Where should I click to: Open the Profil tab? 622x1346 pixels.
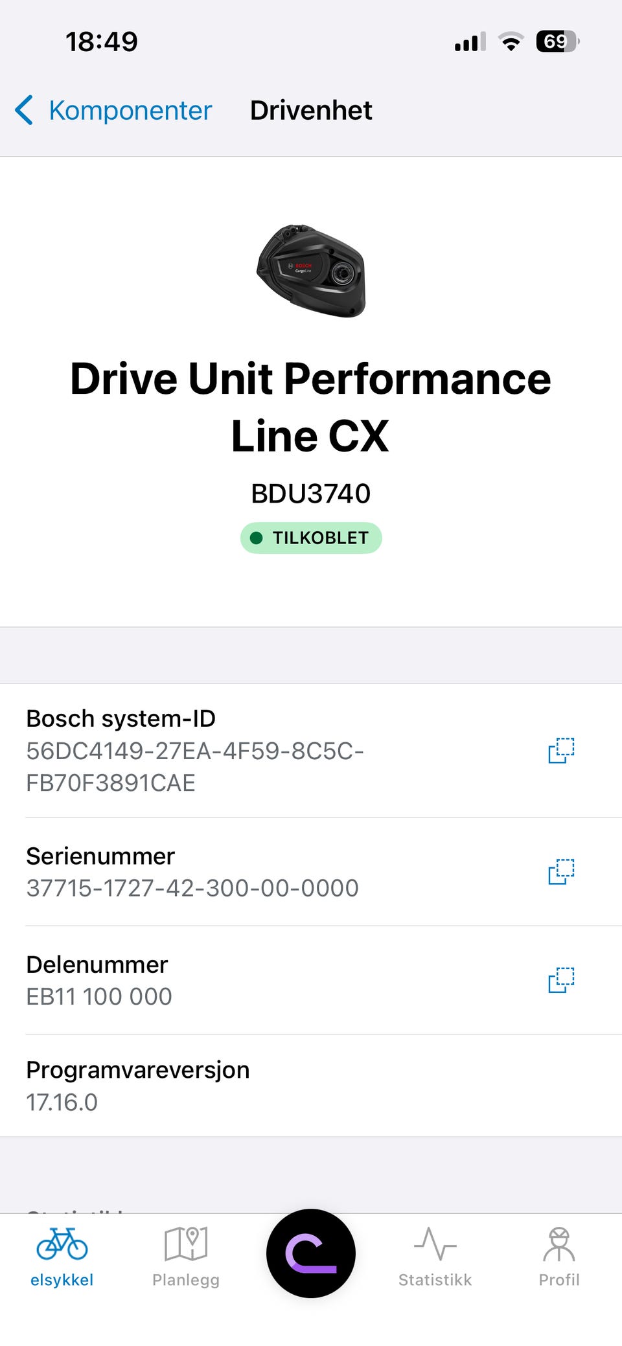pos(559,1257)
